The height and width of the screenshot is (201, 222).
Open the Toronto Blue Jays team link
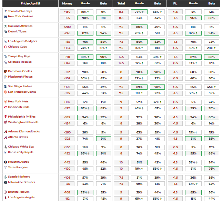[x=20, y=11]
